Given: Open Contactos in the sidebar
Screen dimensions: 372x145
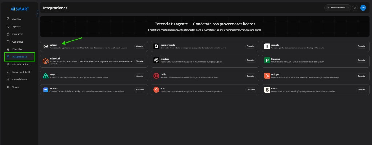Looking at the screenshot, I should click(17, 34).
